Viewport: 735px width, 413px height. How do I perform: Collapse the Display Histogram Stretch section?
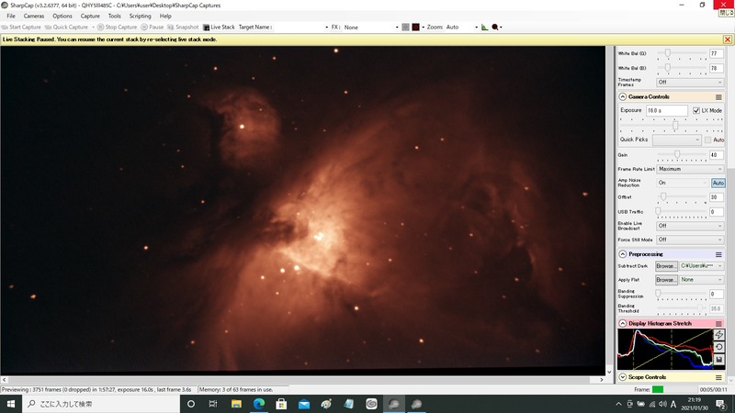tap(623, 324)
